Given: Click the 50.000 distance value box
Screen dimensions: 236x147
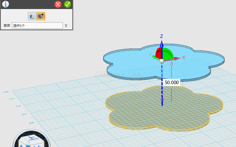Looking at the screenshot, I should click(x=172, y=83).
